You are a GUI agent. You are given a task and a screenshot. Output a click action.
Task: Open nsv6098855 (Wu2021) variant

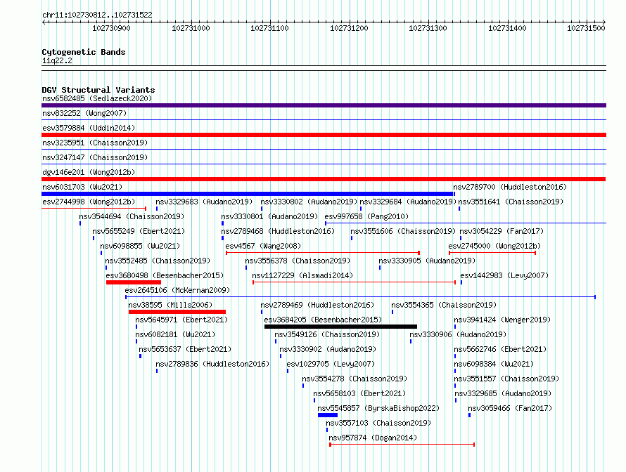click(x=140, y=246)
